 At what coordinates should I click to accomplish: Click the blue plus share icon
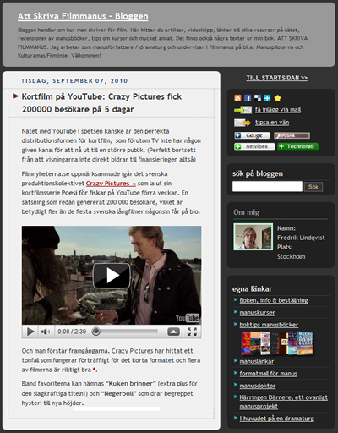(x=267, y=98)
